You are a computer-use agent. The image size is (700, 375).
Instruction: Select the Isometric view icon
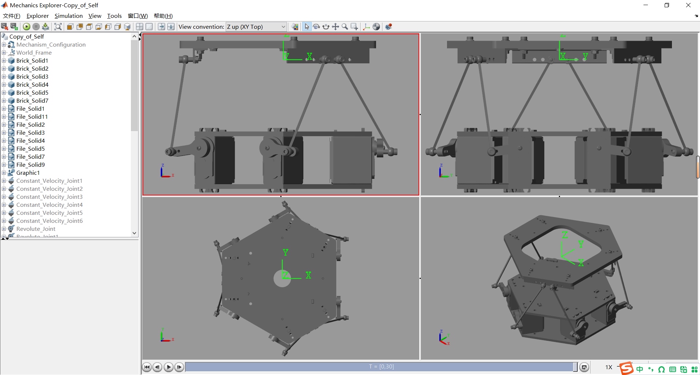pos(127,27)
